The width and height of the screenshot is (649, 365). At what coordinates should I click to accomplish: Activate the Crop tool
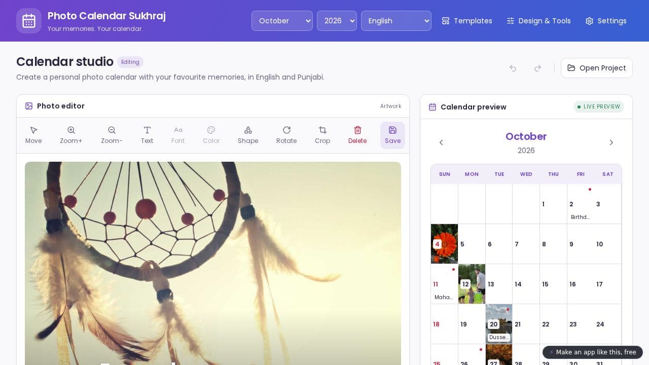(x=322, y=135)
